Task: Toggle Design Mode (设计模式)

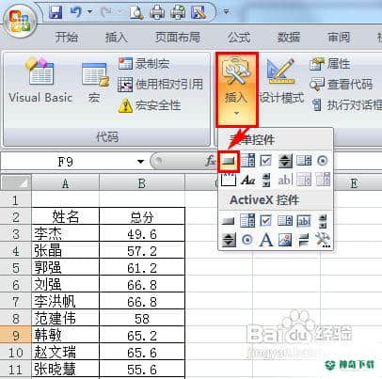Action: 281,81
